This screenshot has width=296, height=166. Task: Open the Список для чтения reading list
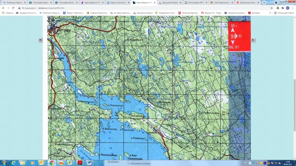point(284,13)
